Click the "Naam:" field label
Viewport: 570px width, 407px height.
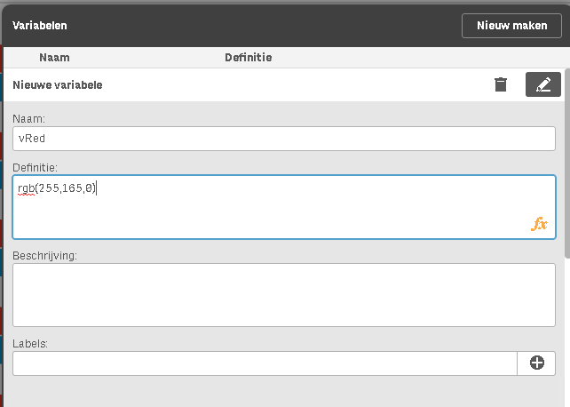click(30, 117)
